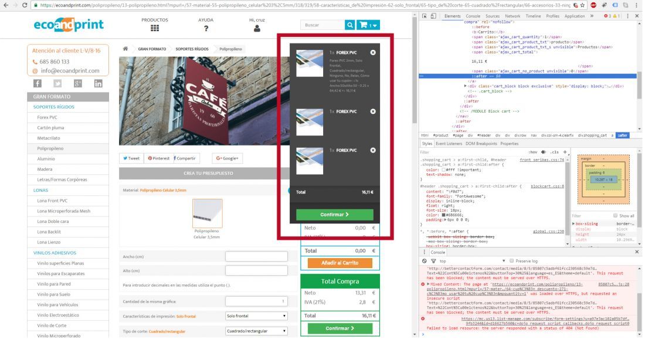This screenshot has width=645, height=339.
Task: Open the shopping cart dropdown
Action: (x=368, y=25)
